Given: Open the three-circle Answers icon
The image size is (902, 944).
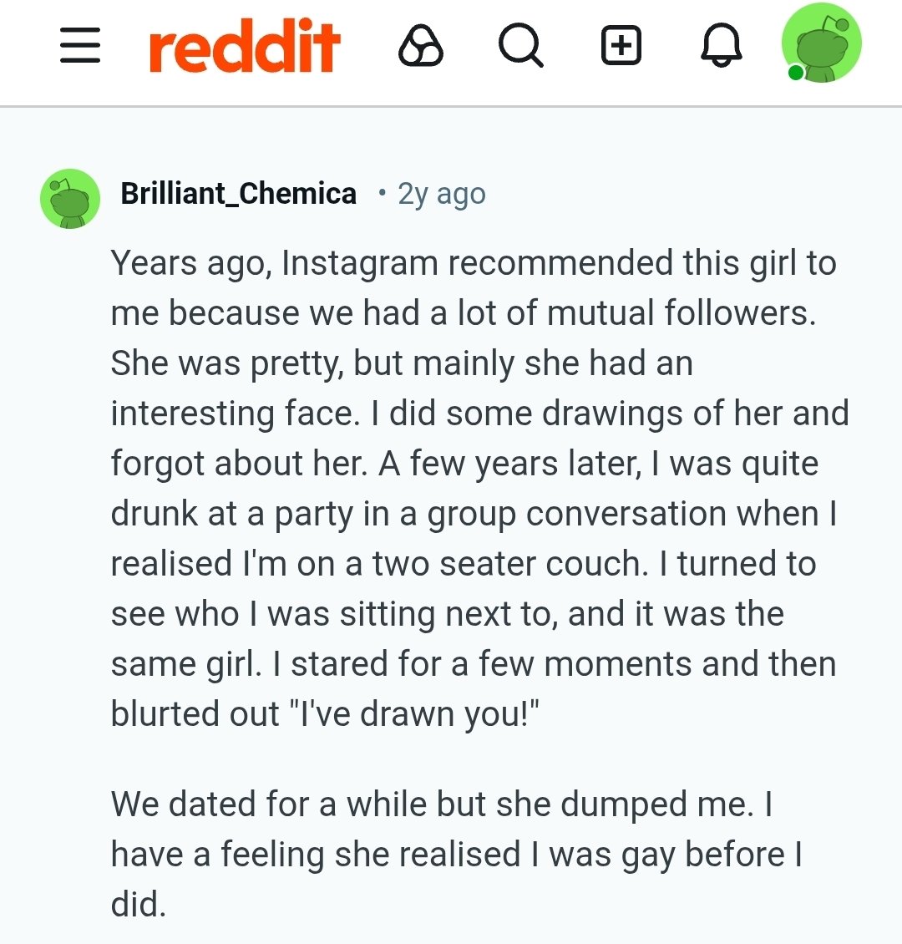Looking at the screenshot, I should 421,45.
